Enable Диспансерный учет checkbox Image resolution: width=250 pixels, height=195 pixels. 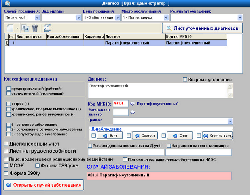(x=6, y=144)
